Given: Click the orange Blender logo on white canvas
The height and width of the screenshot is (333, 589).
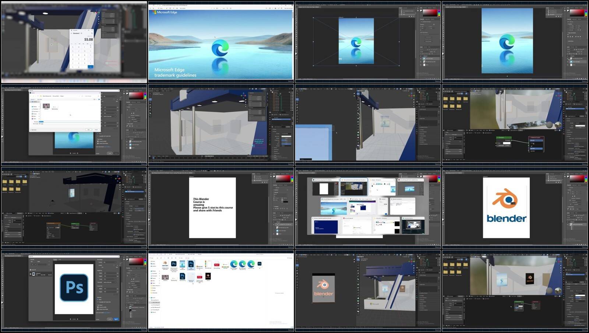Looking at the screenshot, I should tap(505, 198).
